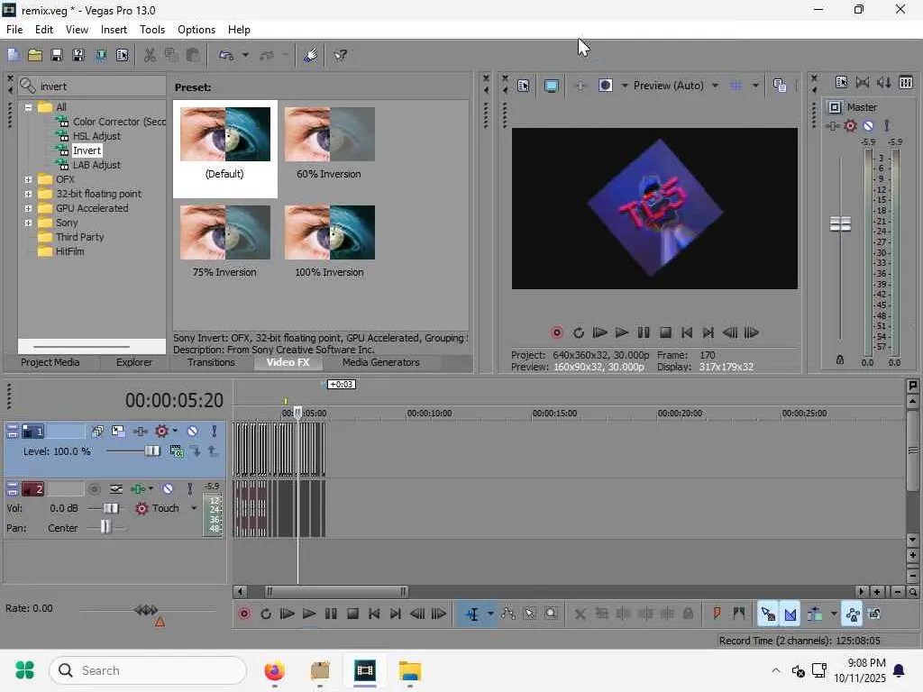Click the Render As toolbar icon
Image resolution: width=923 pixels, height=692 pixels.
[100, 55]
